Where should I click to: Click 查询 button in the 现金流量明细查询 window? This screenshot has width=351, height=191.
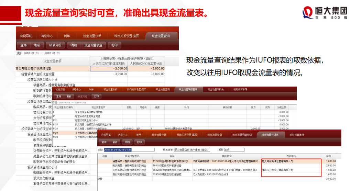coord(59,97)
